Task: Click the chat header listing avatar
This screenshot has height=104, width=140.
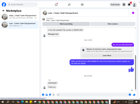Action: point(45,13)
